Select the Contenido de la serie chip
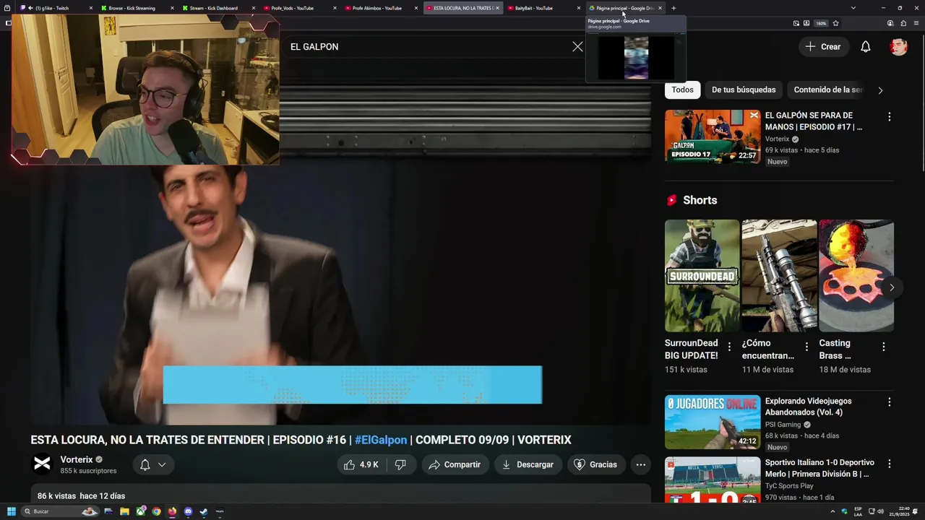 click(x=828, y=90)
